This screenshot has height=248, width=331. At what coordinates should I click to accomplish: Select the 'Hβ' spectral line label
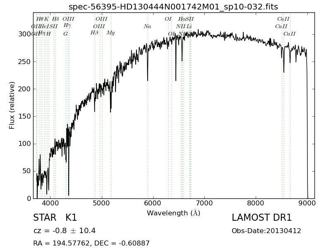(94, 33)
